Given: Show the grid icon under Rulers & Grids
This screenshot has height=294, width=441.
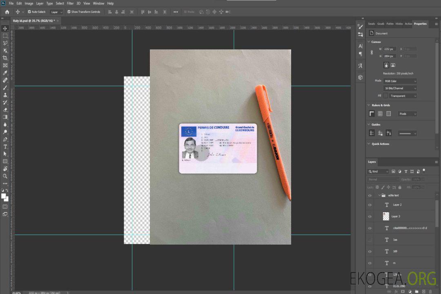Looking at the screenshot, I should (x=380, y=114).
